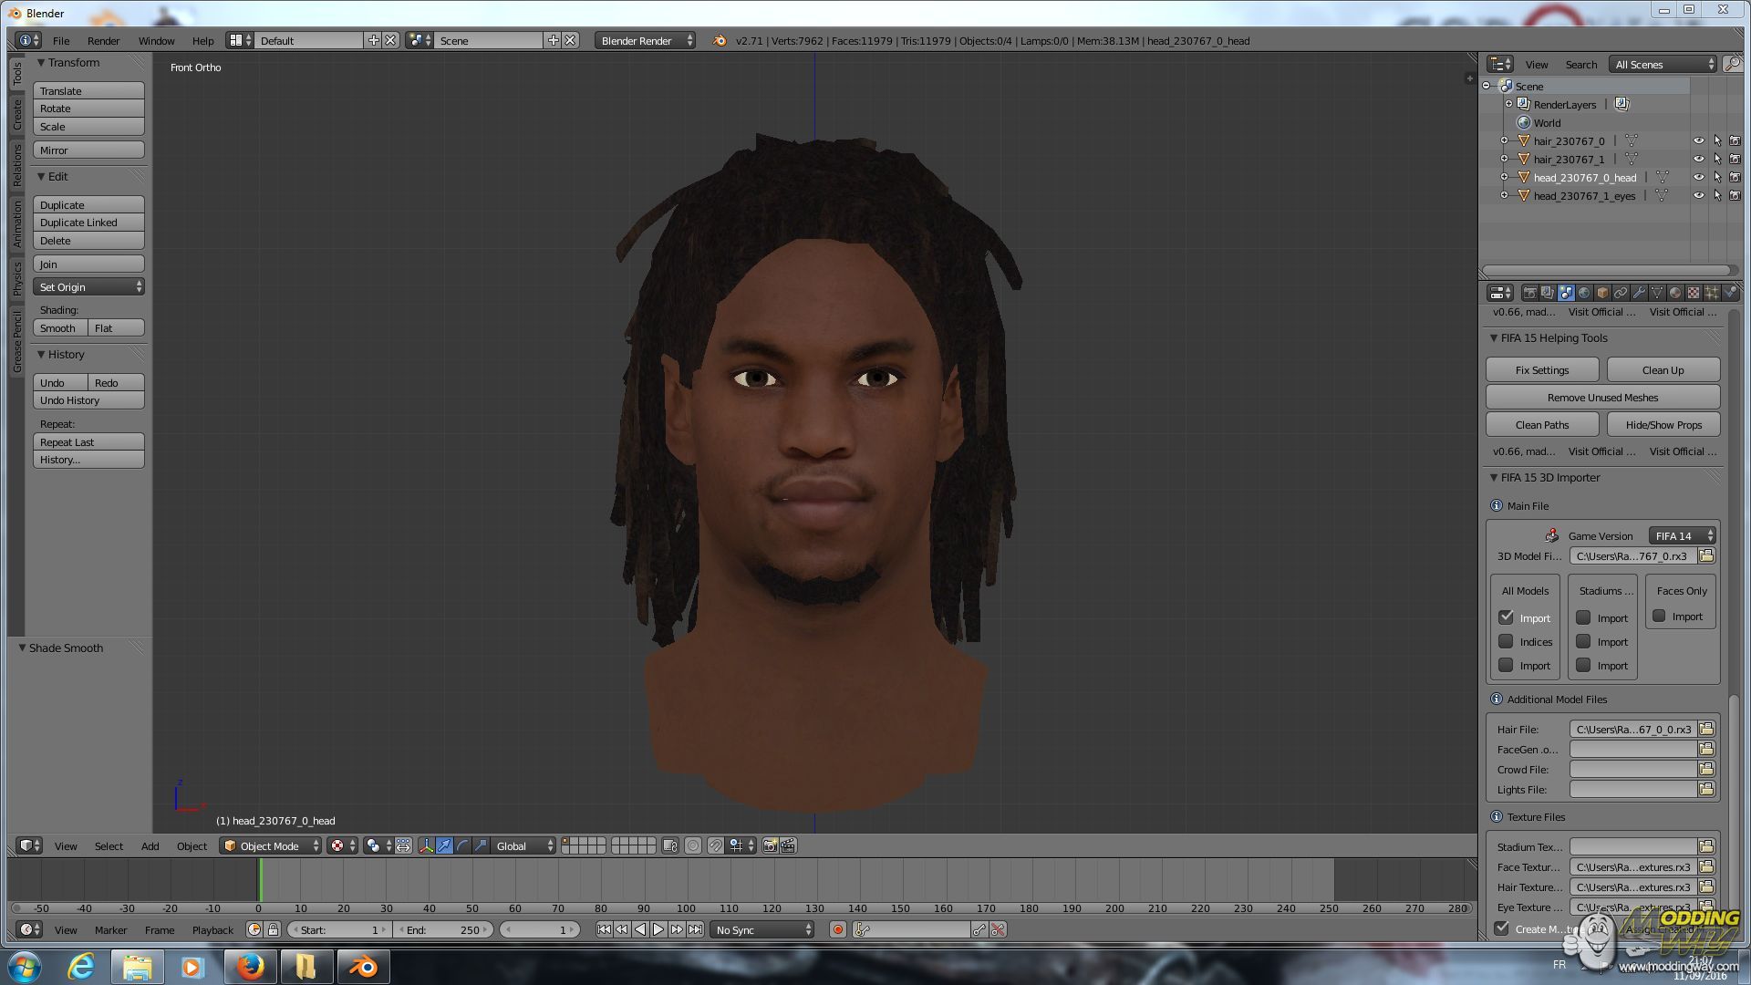The height and width of the screenshot is (985, 1751).
Task: Click the timeline End frame field
Action: tap(445, 929)
